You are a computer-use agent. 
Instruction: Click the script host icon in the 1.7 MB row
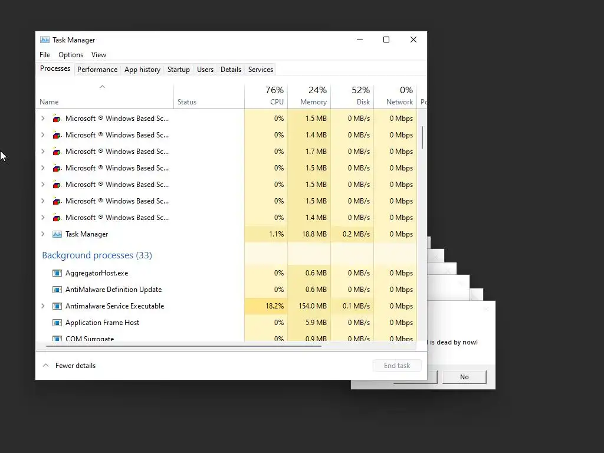[57, 152]
